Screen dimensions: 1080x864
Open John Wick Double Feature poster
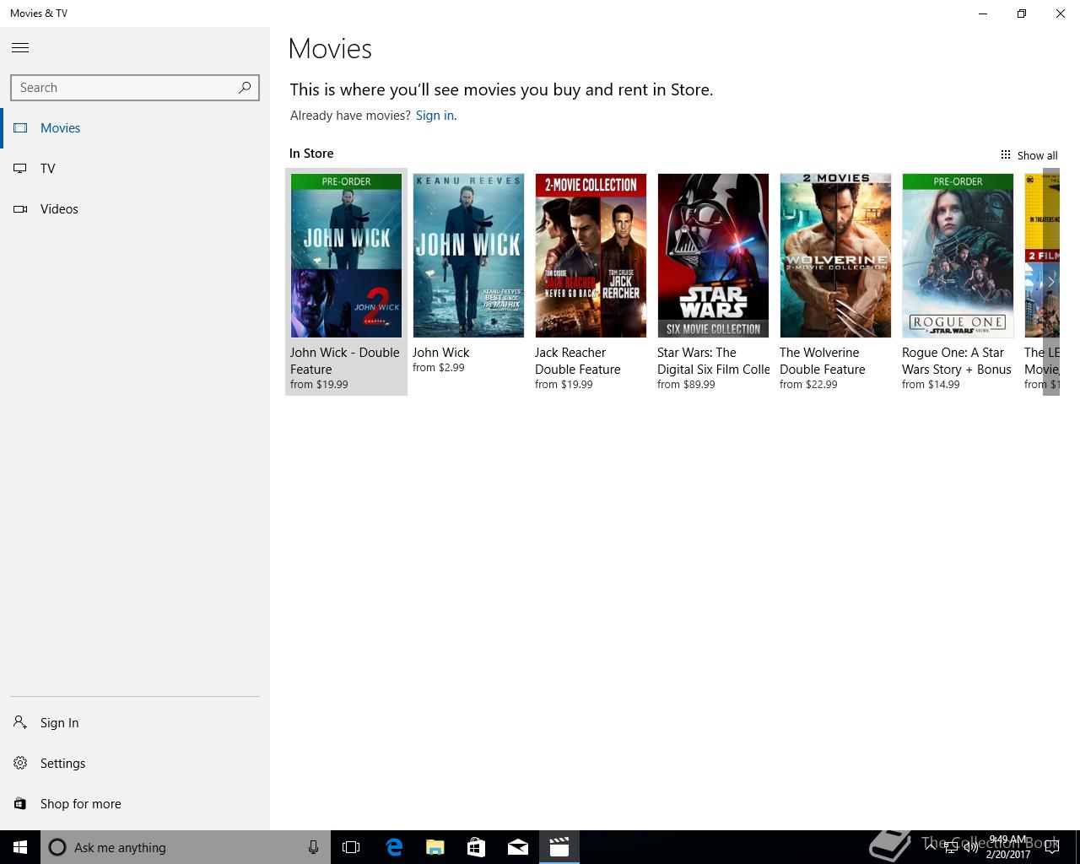346,256
